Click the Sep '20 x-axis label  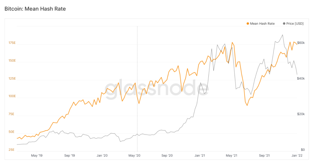[167, 156]
